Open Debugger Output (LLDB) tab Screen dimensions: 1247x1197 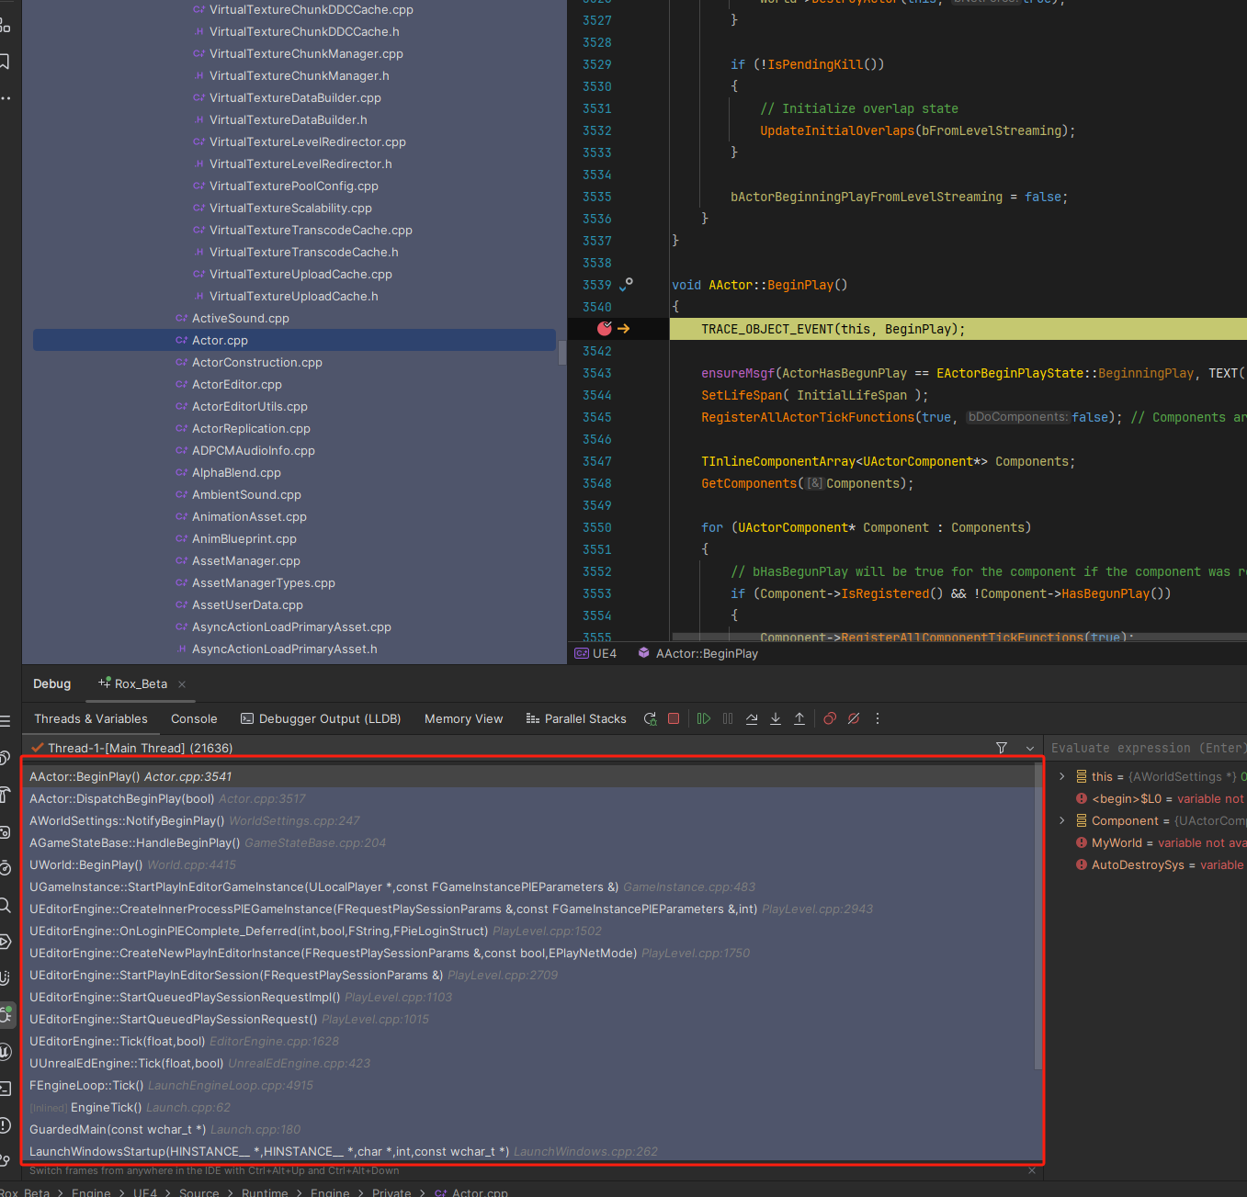[x=321, y=718]
